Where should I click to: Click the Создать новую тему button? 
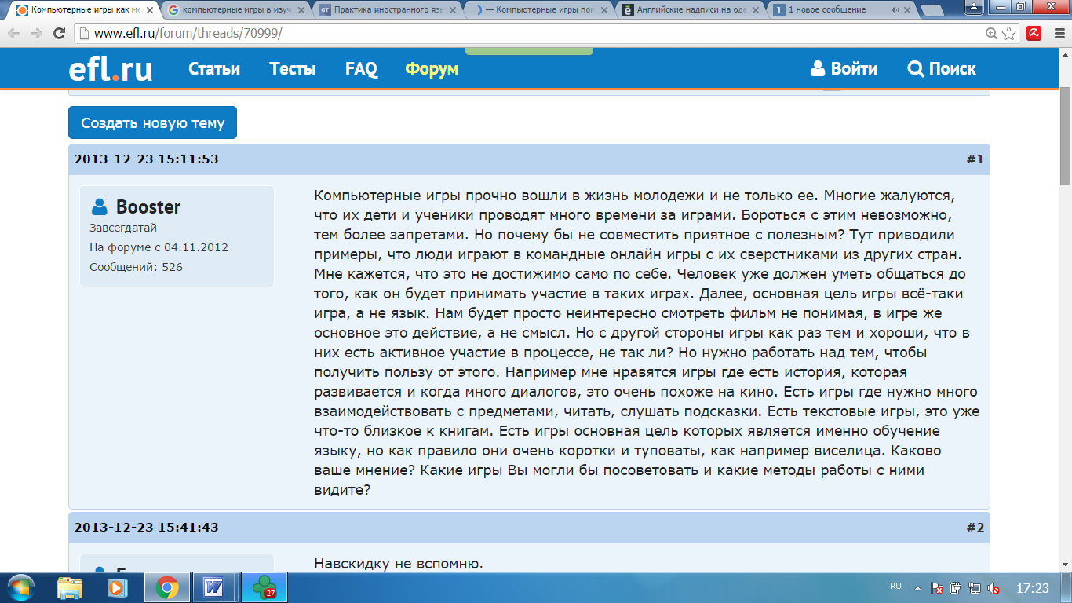[152, 123]
